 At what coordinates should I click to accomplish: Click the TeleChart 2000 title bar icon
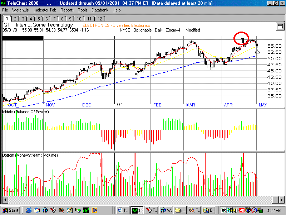click(x=4, y=3)
